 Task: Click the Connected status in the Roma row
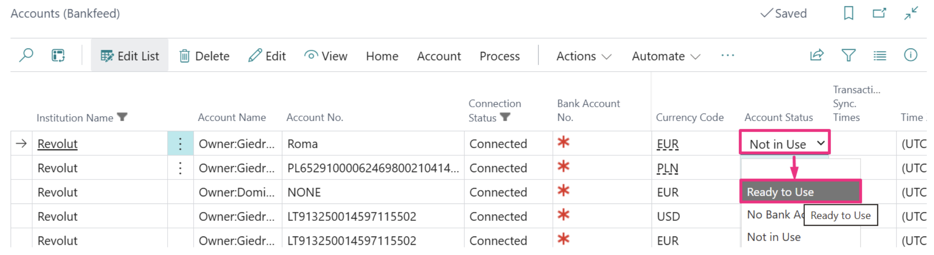pos(498,144)
